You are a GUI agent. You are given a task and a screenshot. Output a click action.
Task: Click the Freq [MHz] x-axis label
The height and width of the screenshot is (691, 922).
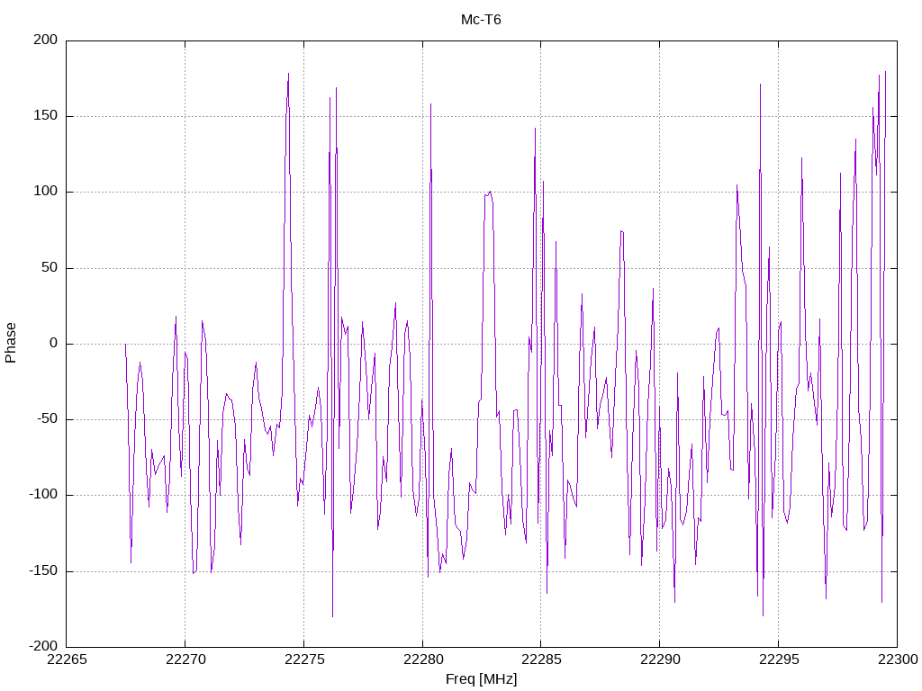481,679
